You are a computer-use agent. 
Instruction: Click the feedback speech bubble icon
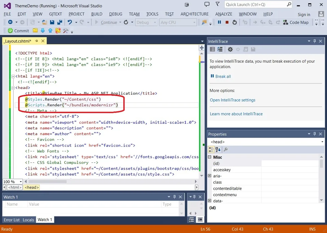point(207,4)
